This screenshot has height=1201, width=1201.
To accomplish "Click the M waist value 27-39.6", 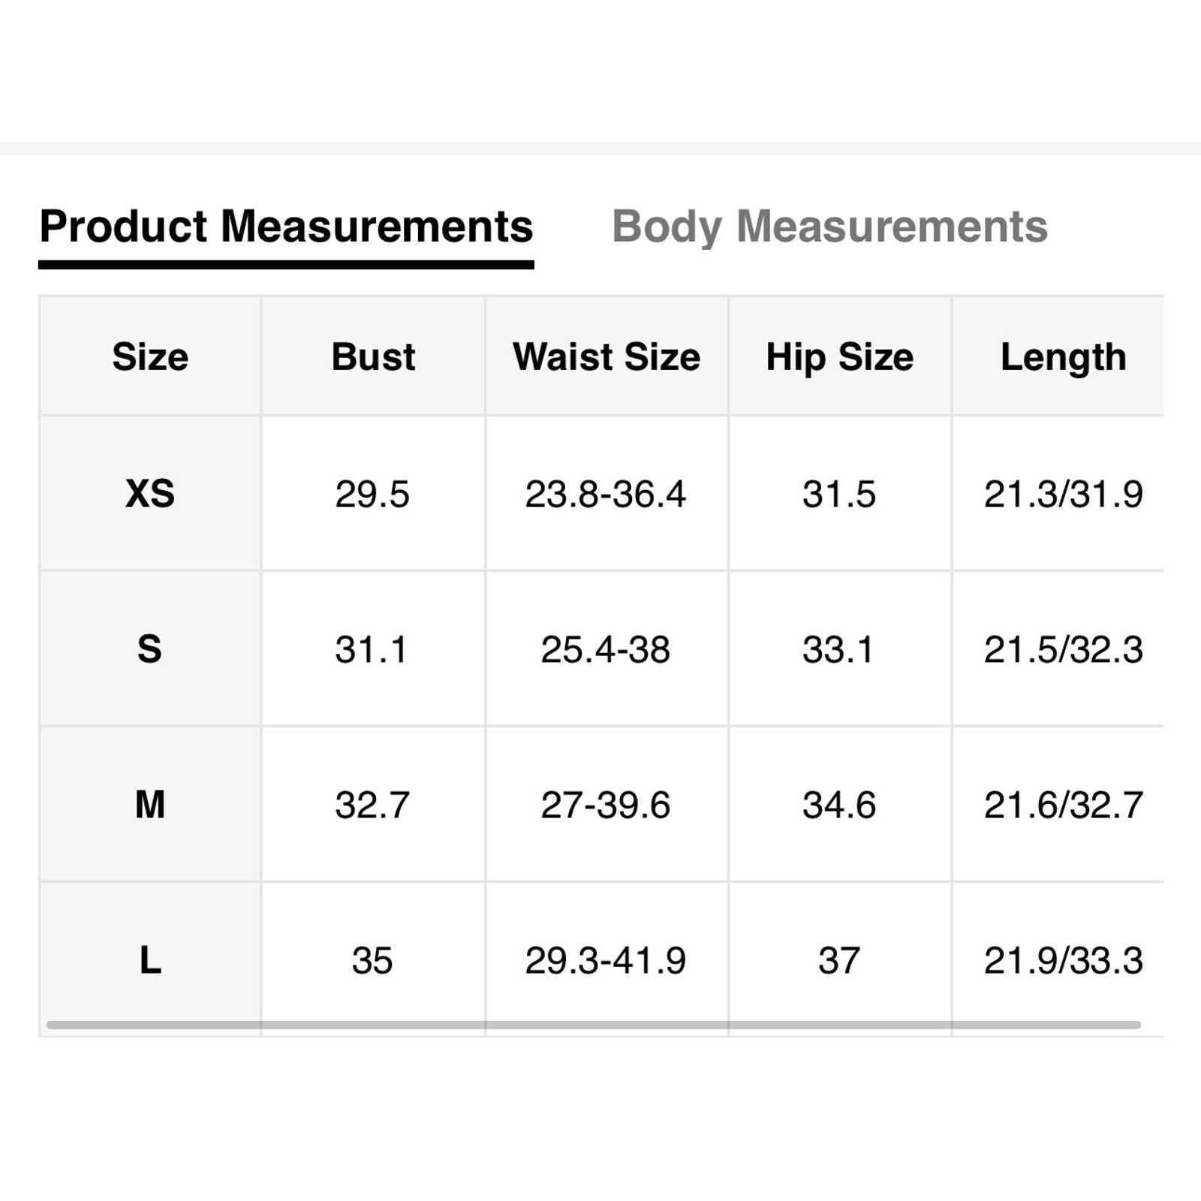I will tap(606, 805).
